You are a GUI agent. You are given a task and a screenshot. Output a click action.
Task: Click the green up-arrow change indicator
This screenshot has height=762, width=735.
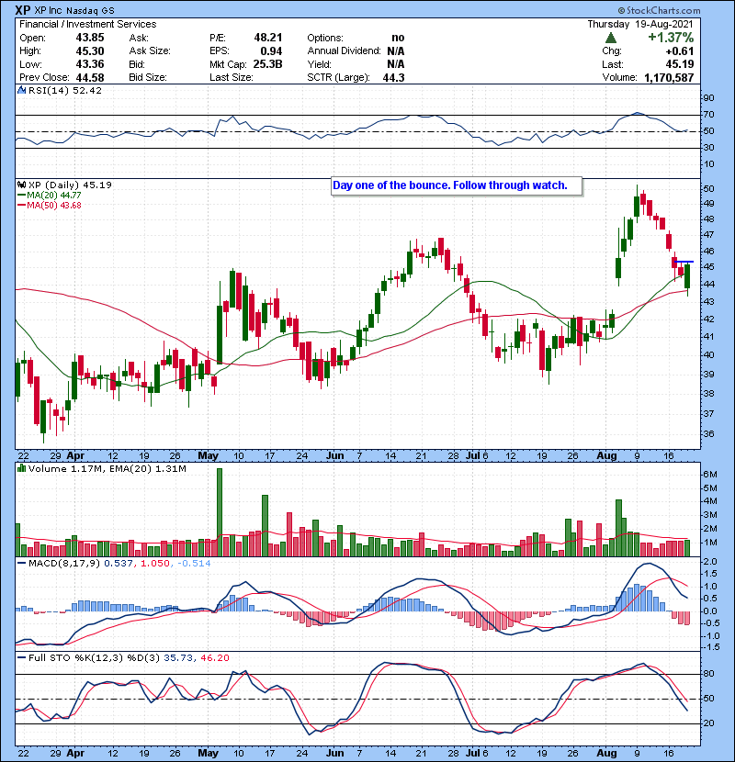611,38
